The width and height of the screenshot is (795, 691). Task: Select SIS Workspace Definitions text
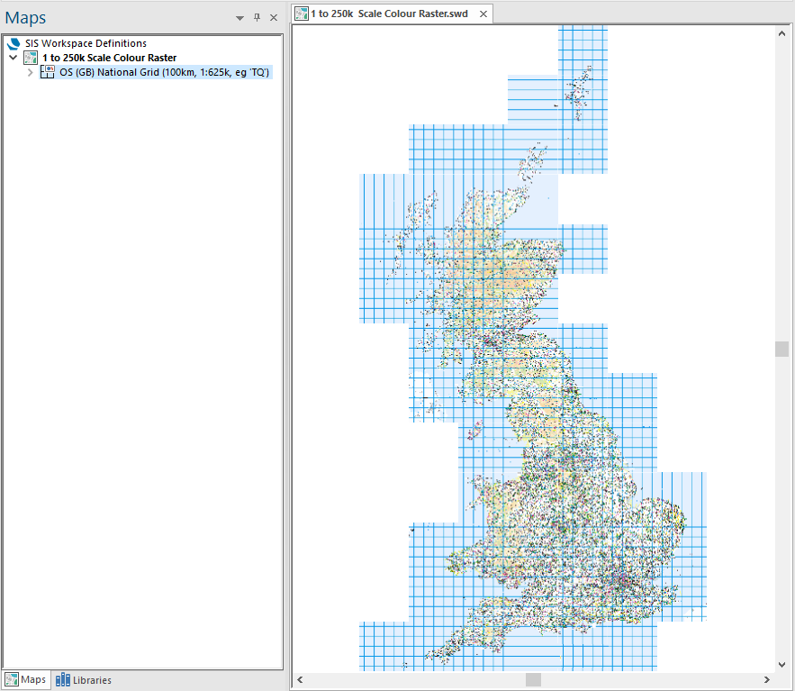pos(86,43)
